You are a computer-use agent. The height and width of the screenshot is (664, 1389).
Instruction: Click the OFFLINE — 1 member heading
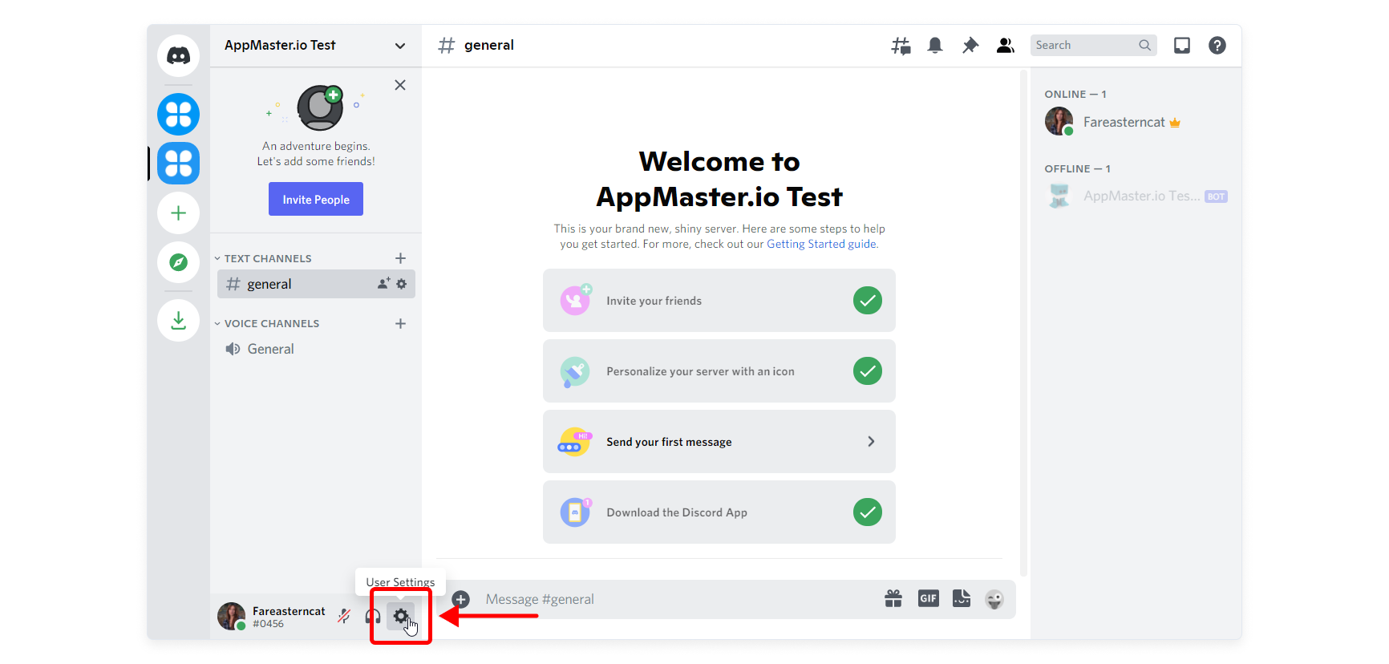1077,169
